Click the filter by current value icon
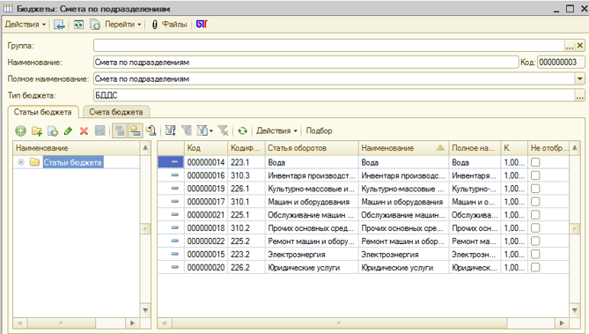The width and height of the screenshot is (589, 334). [187, 131]
